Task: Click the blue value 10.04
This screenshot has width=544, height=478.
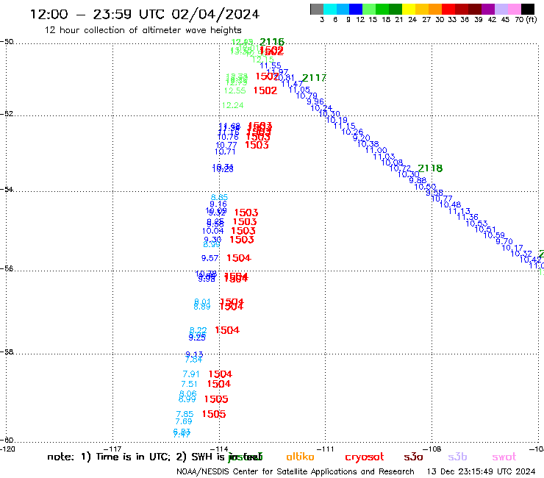Action: pos(213,231)
